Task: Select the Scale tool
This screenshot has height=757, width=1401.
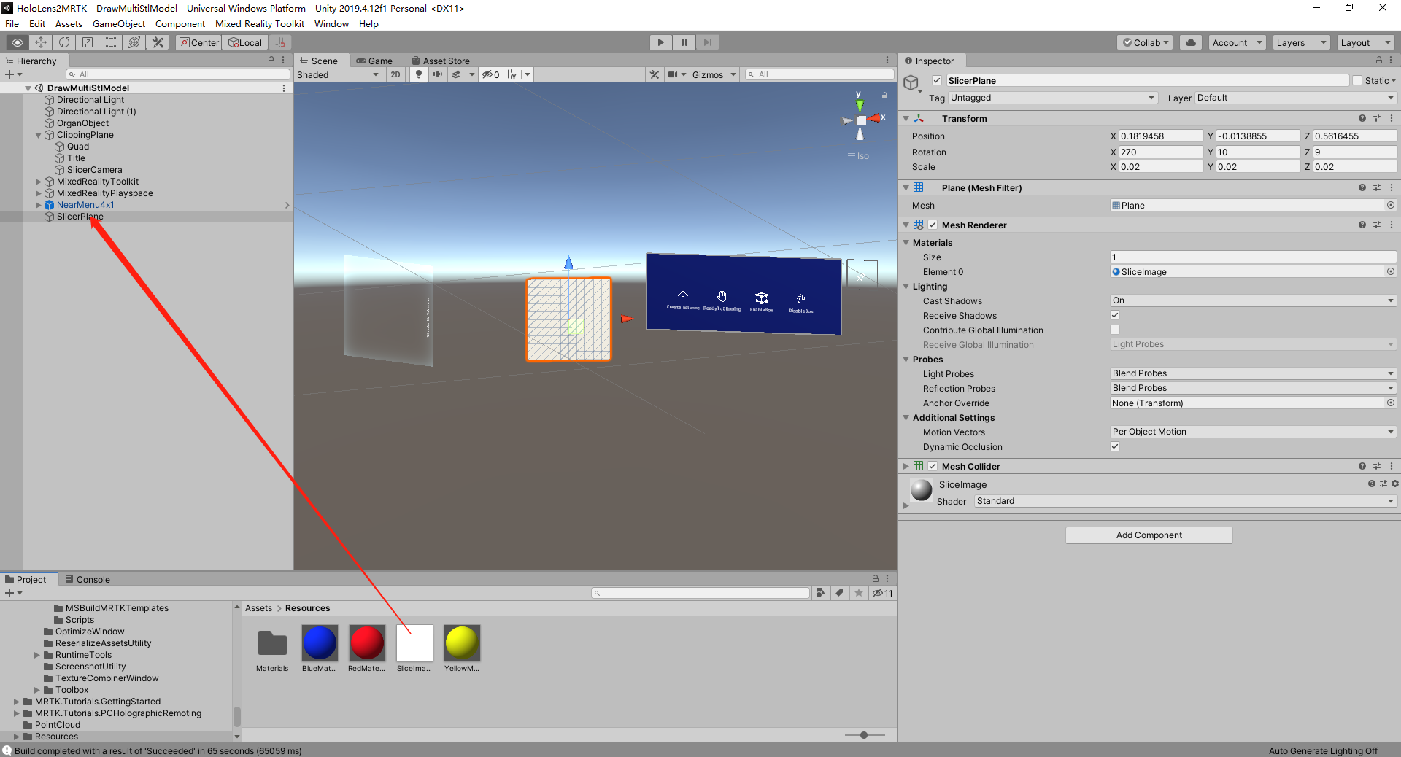Action: [88, 42]
